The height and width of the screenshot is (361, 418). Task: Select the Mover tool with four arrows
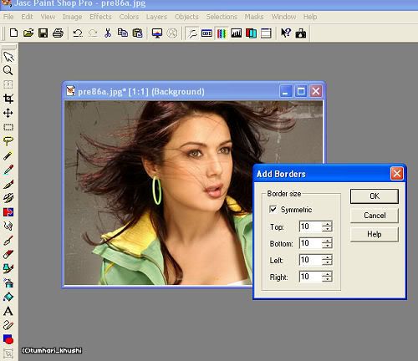[x=8, y=113]
